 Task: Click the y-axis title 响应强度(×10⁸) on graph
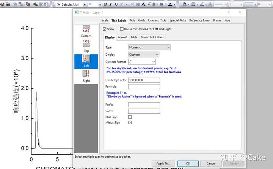pos(17,91)
